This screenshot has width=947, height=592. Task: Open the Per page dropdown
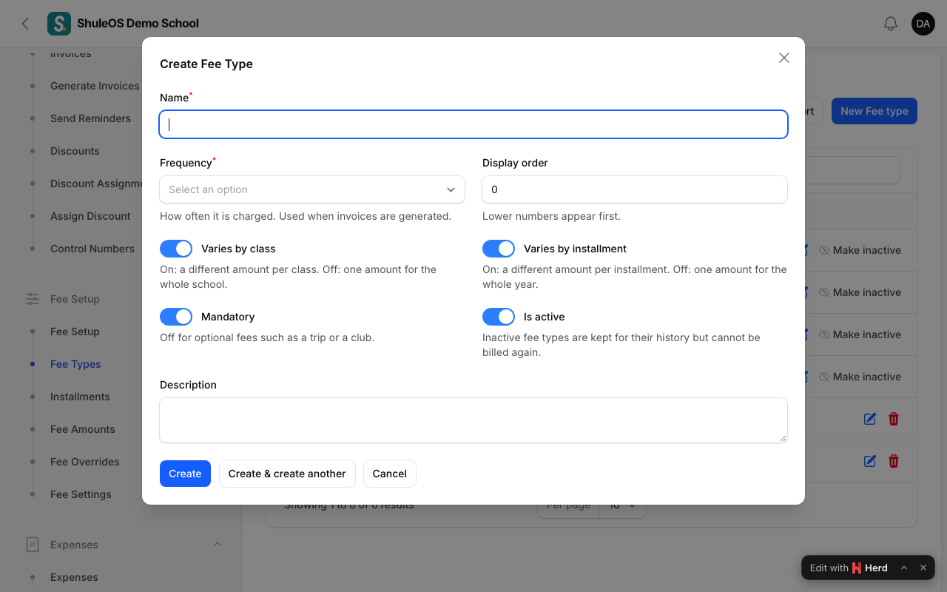(x=623, y=505)
